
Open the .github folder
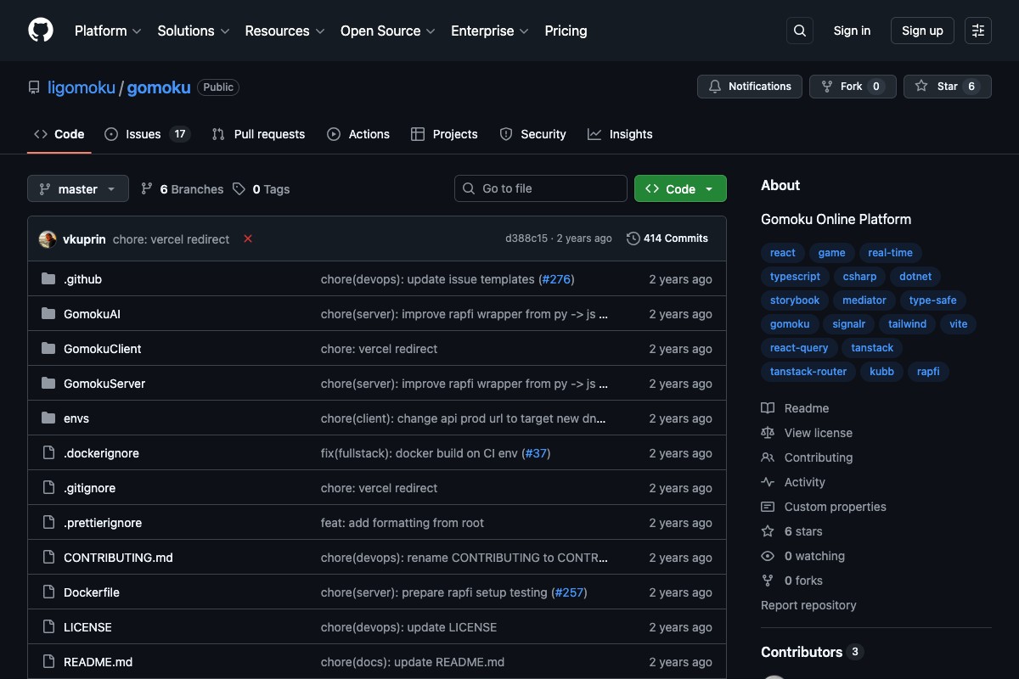[82, 279]
